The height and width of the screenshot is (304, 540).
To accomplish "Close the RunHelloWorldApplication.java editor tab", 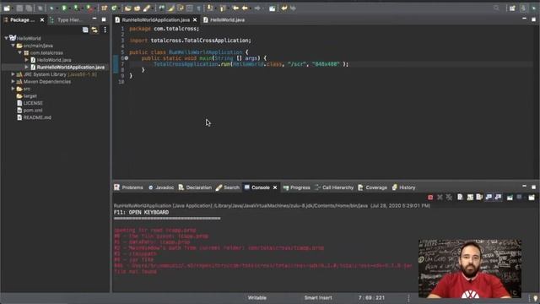I will pyautogui.click(x=195, y=20).
